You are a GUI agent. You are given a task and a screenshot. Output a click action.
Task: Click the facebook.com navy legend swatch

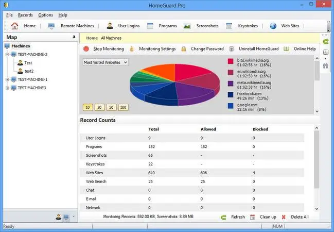[x=231, y=94]
